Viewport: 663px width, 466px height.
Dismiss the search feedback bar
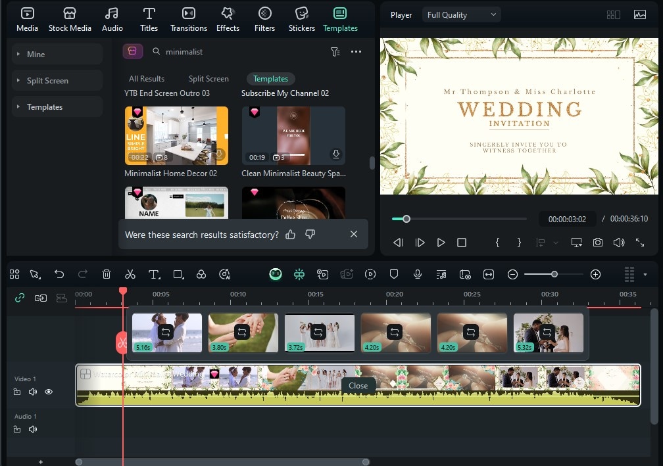point(354,234)
